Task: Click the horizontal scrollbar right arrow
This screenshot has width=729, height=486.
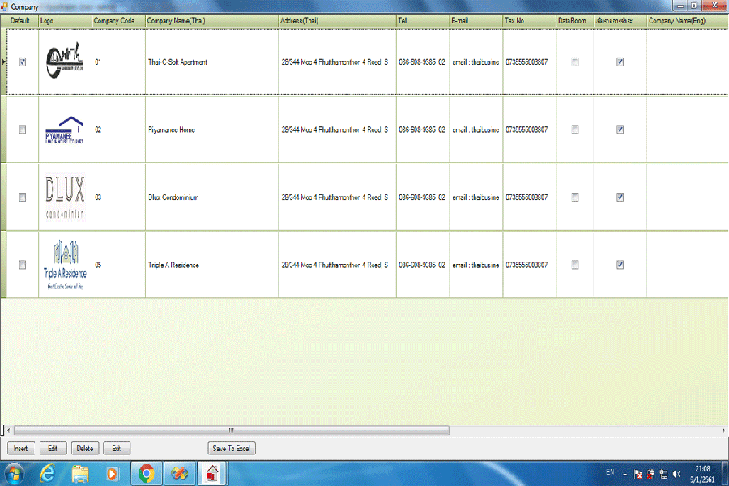Action: [723, 430]
